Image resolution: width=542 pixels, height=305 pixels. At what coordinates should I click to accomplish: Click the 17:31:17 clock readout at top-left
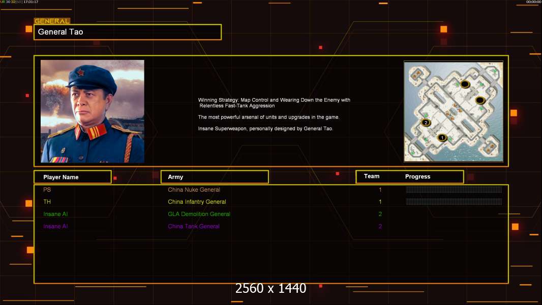click(x=31, y=2)
